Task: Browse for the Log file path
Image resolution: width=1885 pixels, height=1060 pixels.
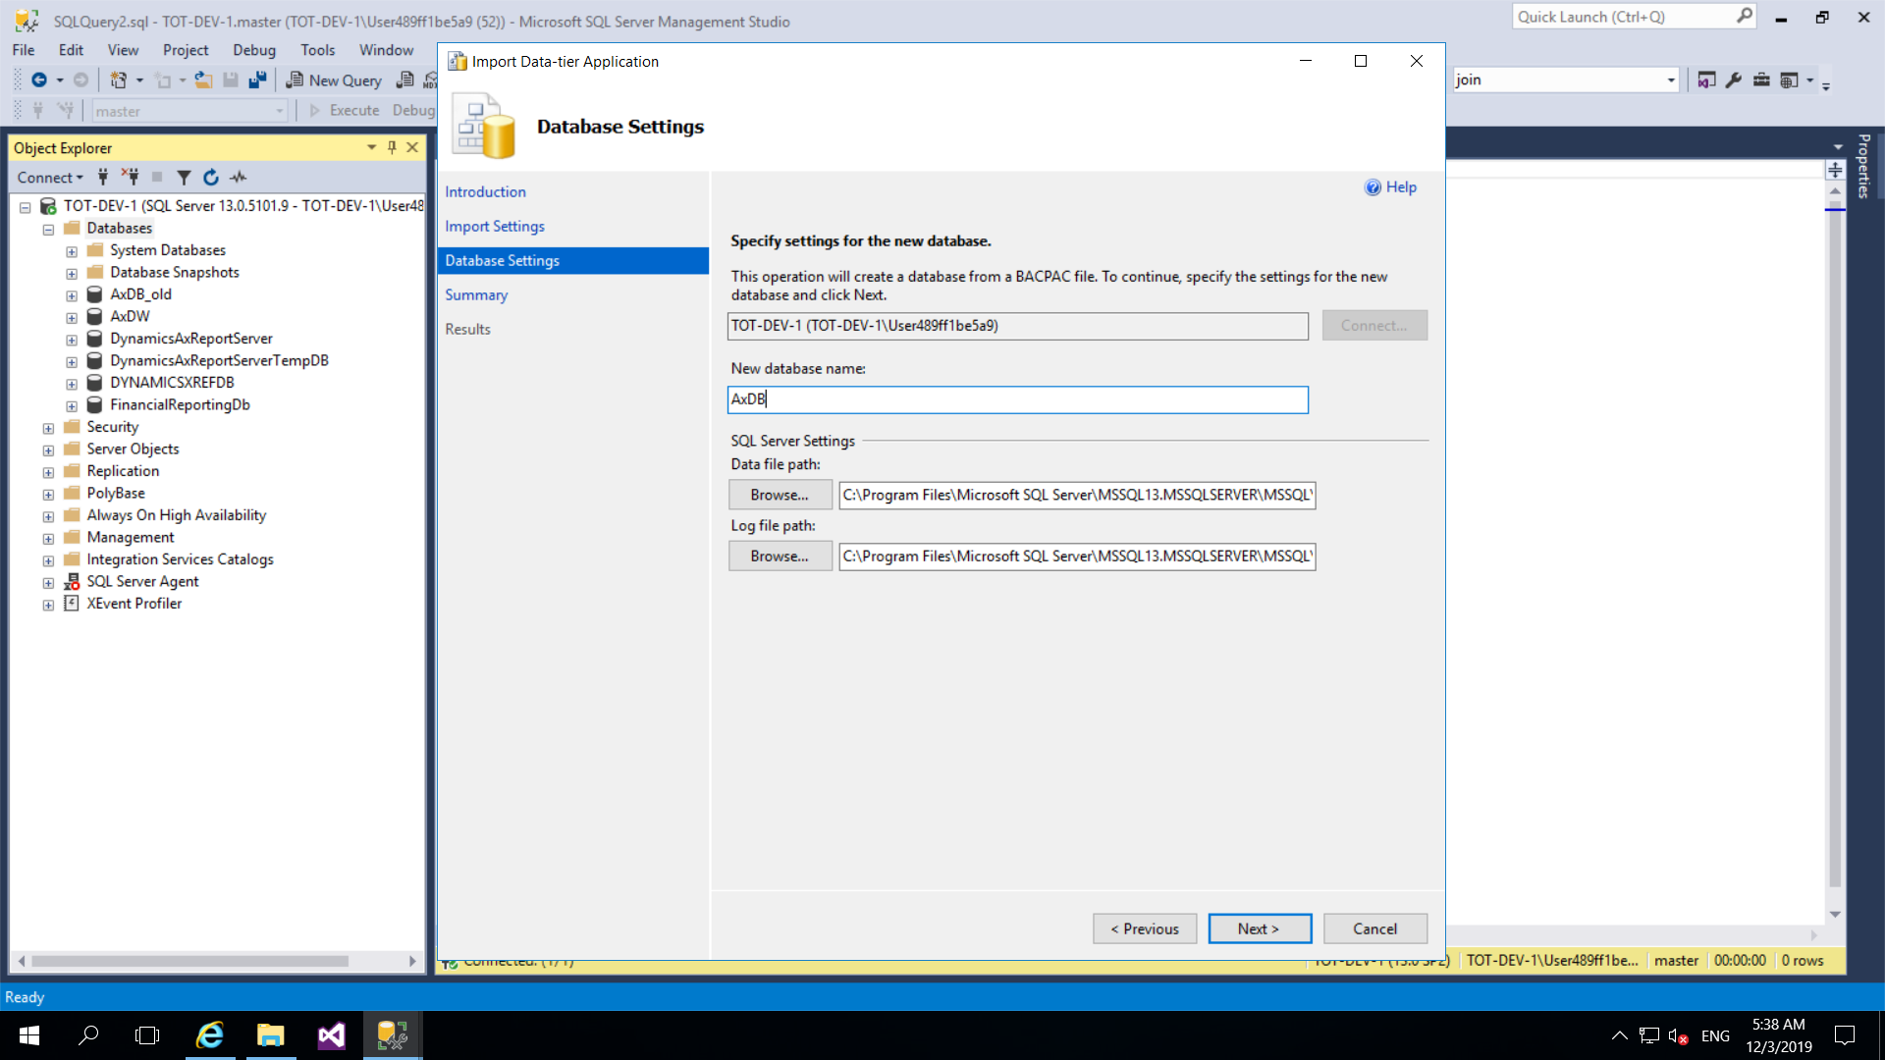Action: pos(780,556)
